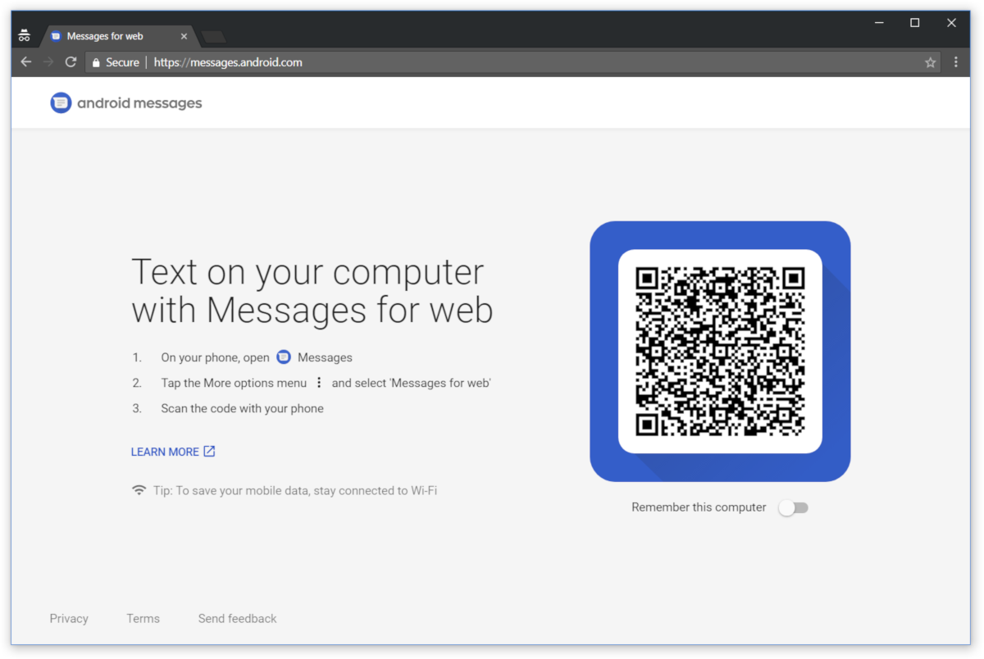984x659 pixels.
Task: Click the 'Scan the code with your phone' step
Action: [242, 408]
